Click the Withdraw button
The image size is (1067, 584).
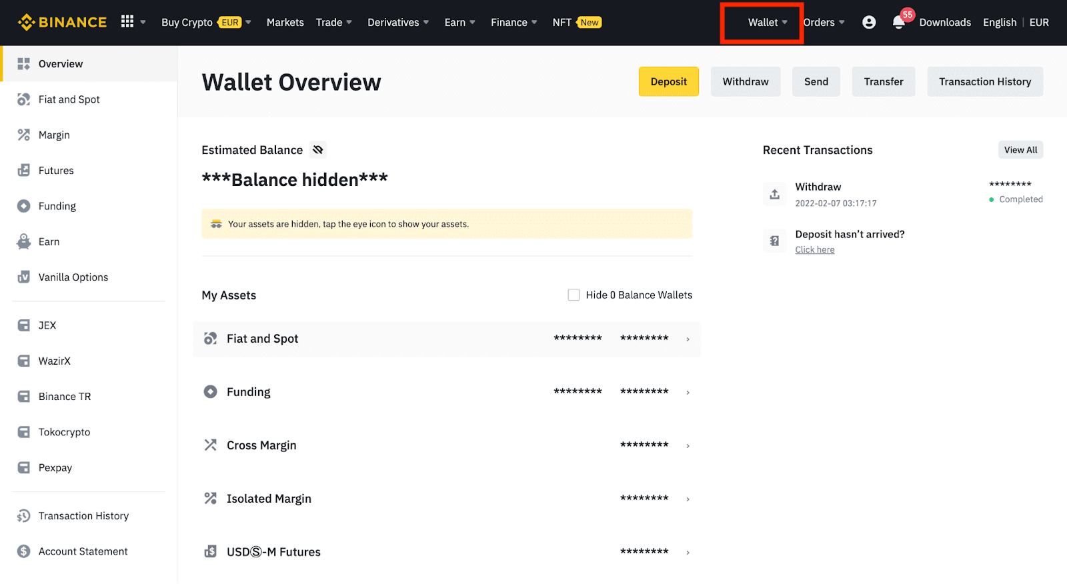click(746, 81)
